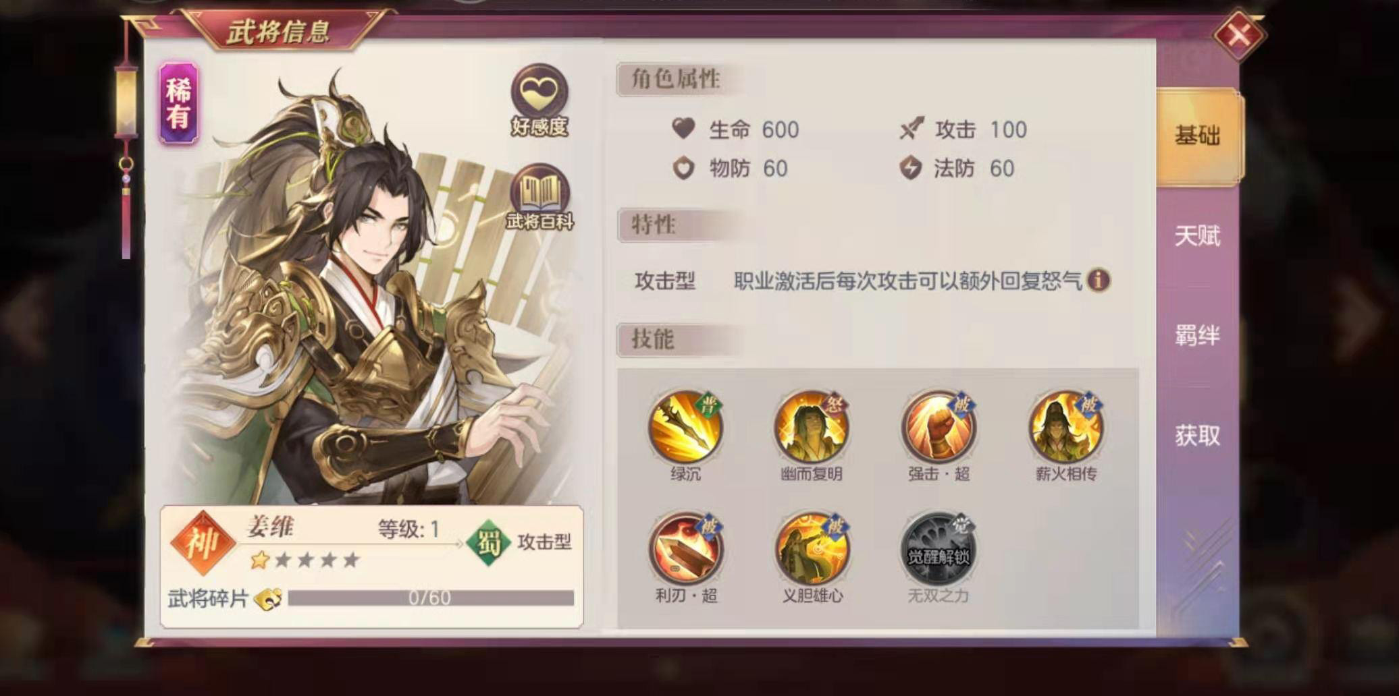Click the 武将碎片 progress bar
The width and height of the screenshot is (1399, 696).
coord(431,598)
